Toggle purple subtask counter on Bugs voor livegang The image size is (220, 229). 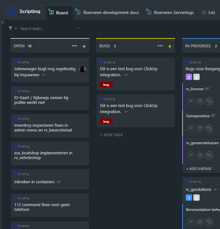189,77
